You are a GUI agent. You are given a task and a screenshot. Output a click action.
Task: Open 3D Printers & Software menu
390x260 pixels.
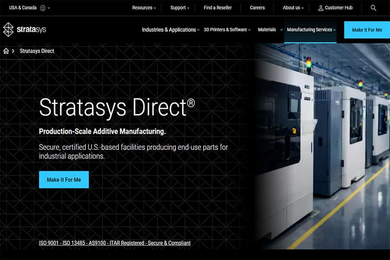[227, 30]
